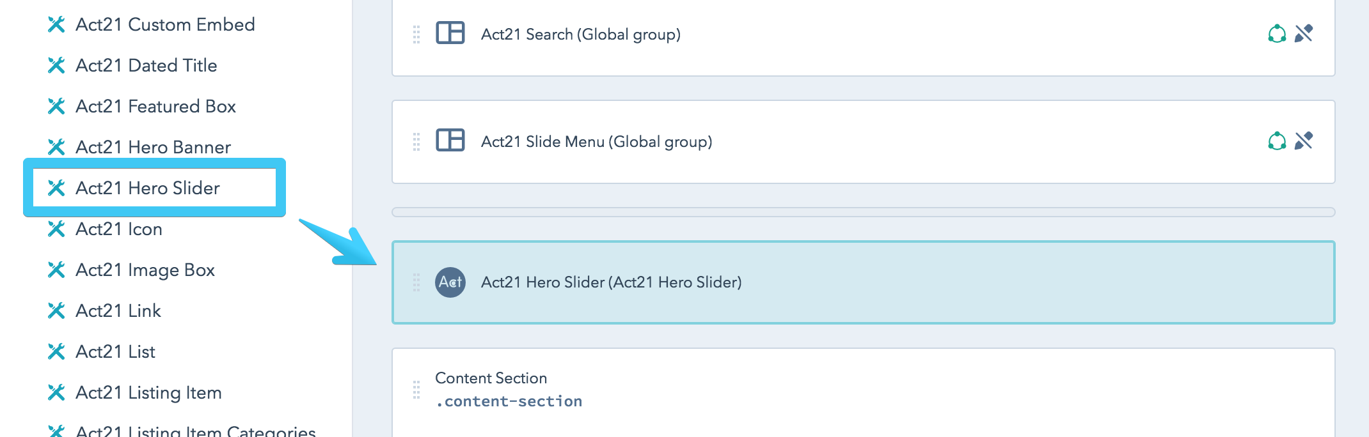Screen dimensions: 1369x437
Task: Click the thin divider bar above the Hero Slider module
Action: [864, 210]
